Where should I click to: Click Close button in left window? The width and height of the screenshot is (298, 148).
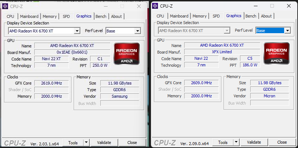132,143
